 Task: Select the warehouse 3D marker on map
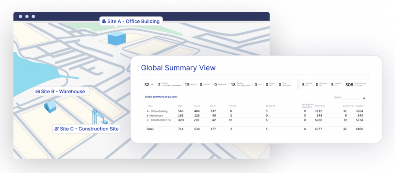(x=50, y=106)
